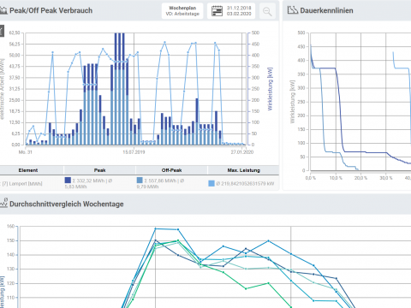Click the Dauerkennlinien chart icon
The image size is (411, 308).
(293, 10)
